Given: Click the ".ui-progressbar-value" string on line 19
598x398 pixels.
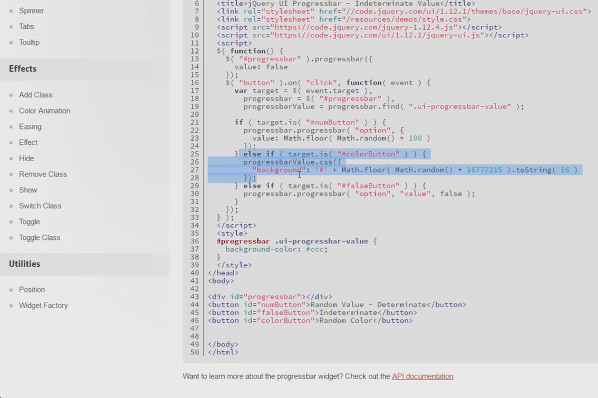Looking at the screenshot, I should tap(460, 106).
